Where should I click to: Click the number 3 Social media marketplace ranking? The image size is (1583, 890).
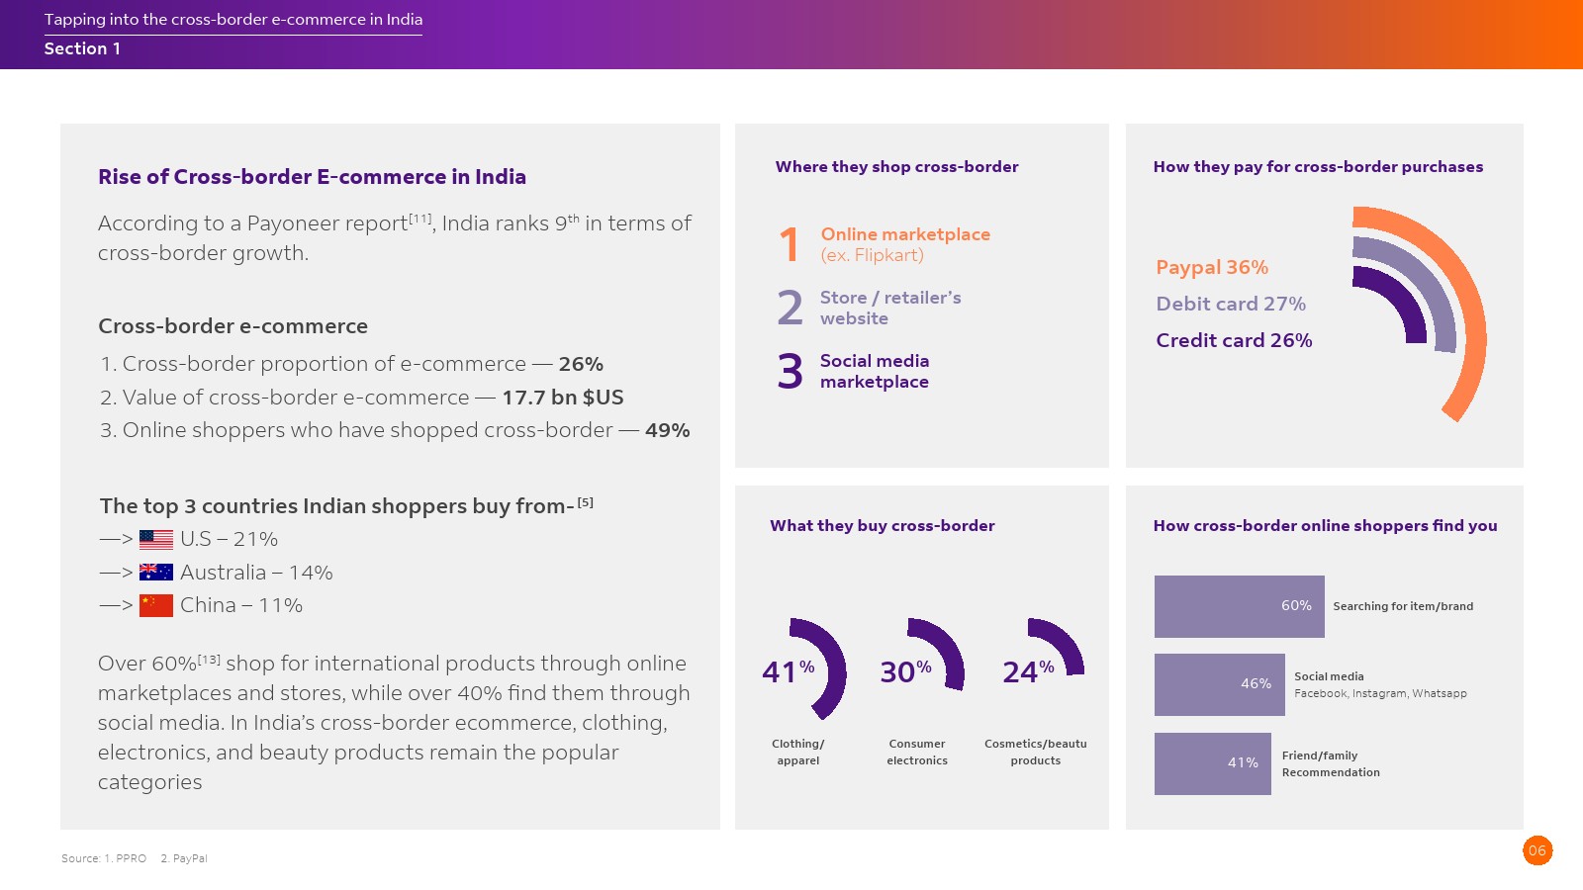pos(790,372)
